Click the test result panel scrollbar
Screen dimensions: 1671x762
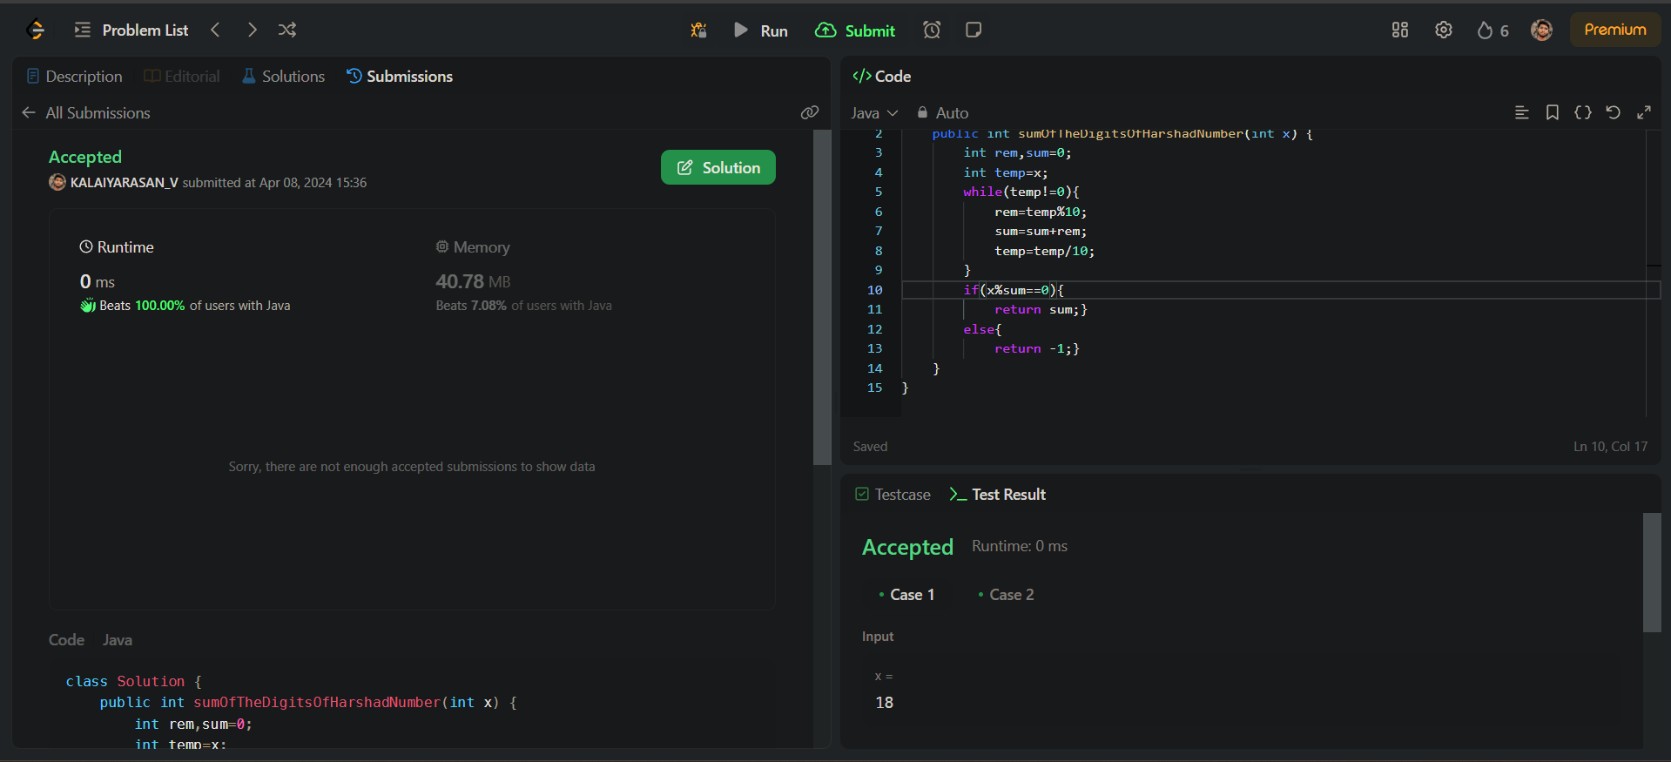[1652, 572]
